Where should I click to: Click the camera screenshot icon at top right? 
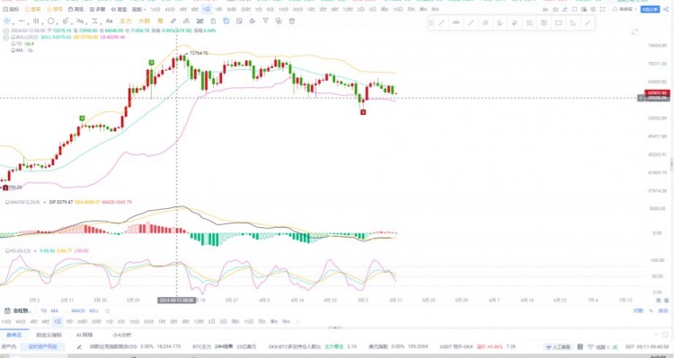click(555, 10)
